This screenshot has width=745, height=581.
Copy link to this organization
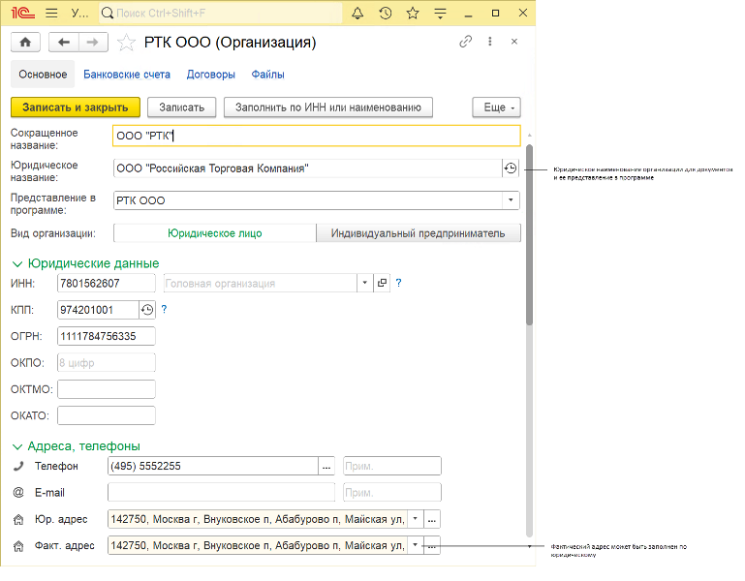pos(466,42)
